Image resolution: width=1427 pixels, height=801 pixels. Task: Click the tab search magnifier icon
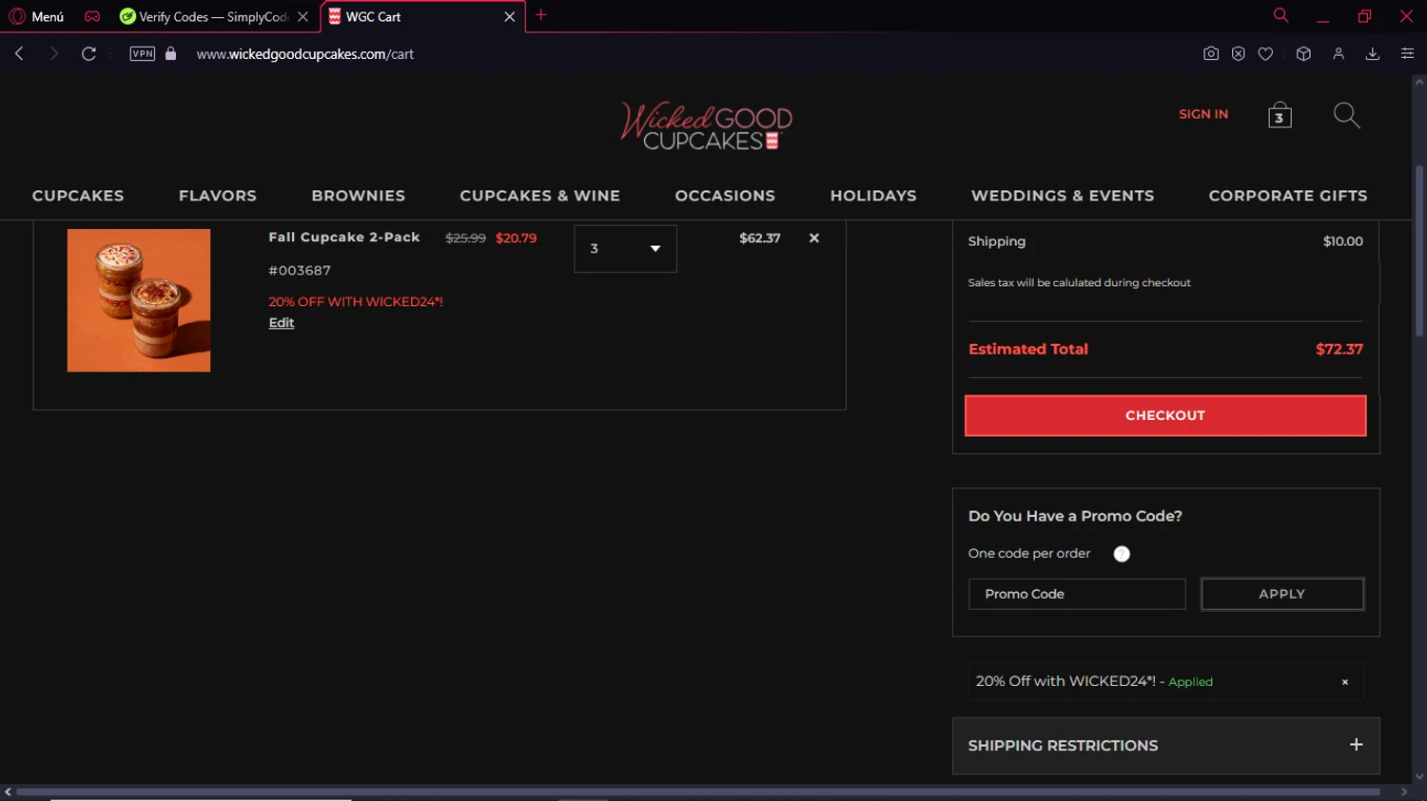pos(1280,15)
